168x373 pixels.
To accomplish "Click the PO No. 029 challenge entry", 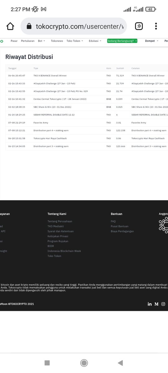I will pyautogui.click(x=61, y=91).
